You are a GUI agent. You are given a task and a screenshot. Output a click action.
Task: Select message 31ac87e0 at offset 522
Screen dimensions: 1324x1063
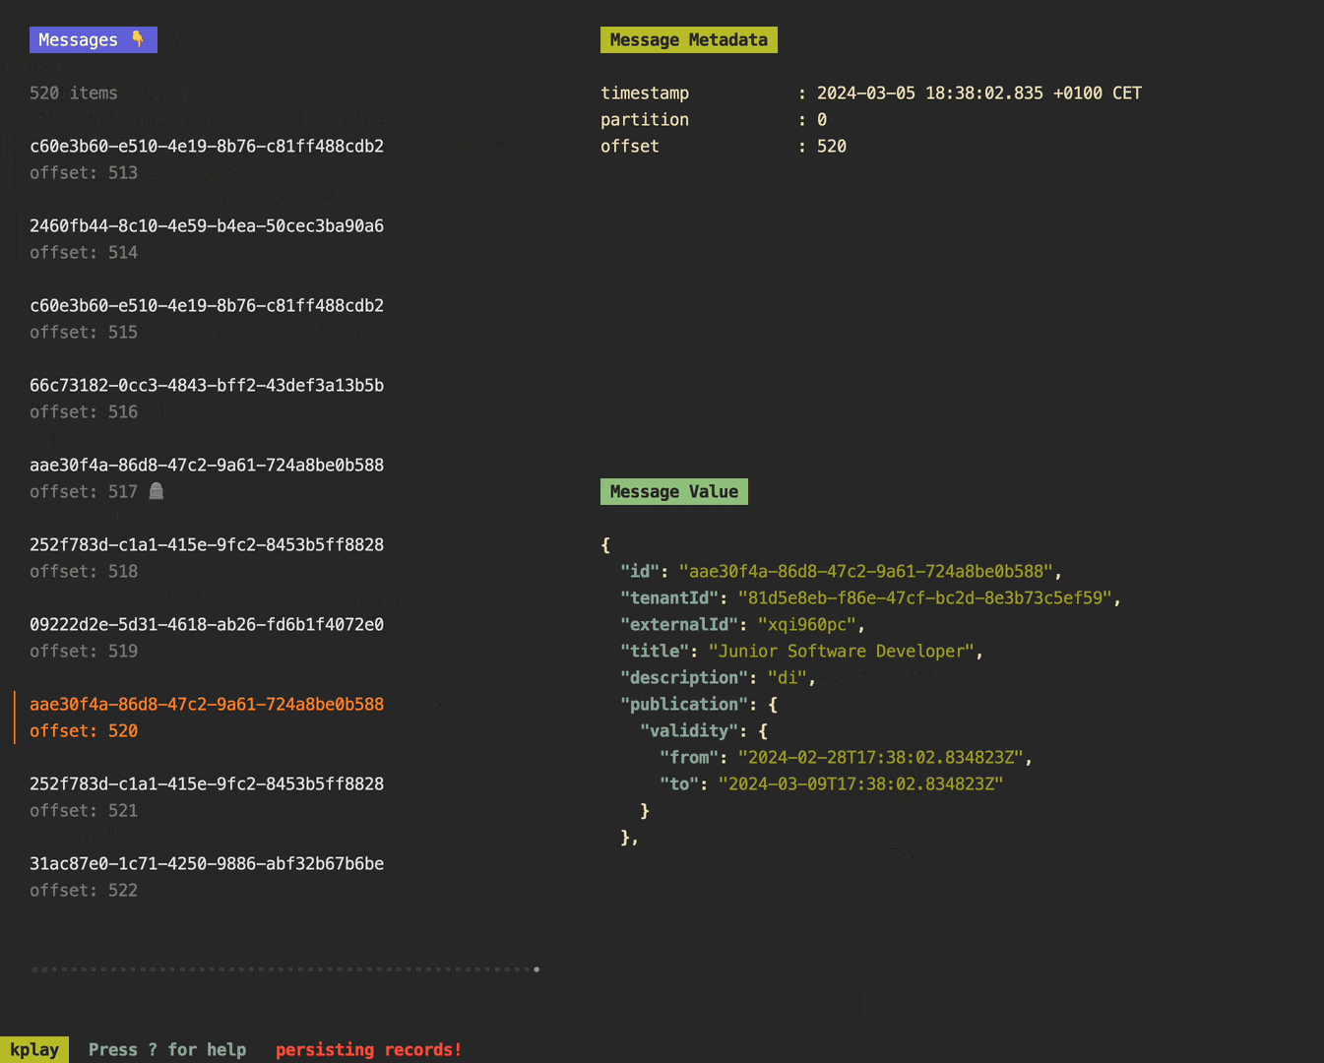point(206,876)
